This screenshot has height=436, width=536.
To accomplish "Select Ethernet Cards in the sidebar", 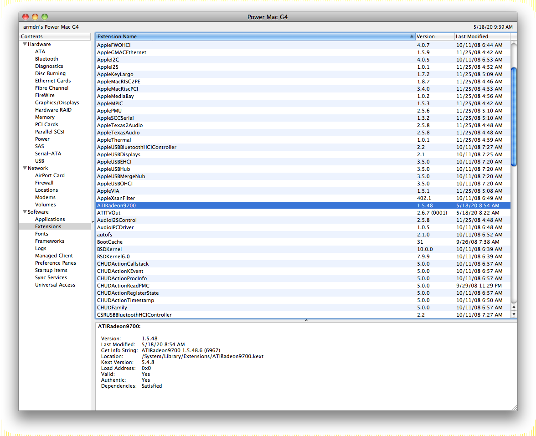I will 53,81.
